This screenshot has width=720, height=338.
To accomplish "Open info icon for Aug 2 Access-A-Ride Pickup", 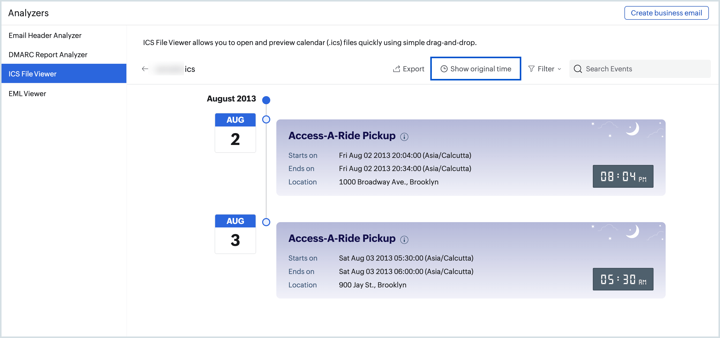I will click(404, 137).
